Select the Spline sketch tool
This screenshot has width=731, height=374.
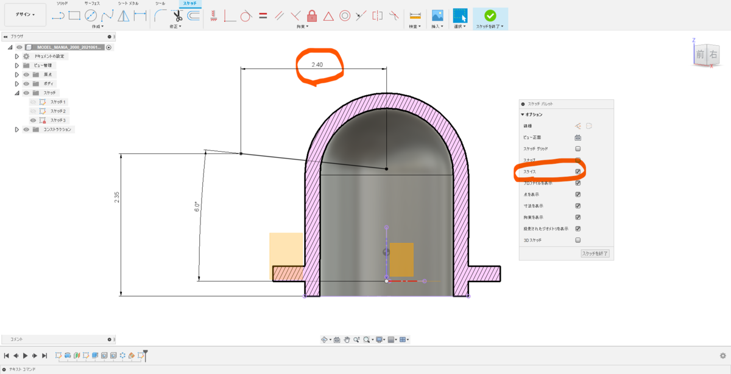pos(107,16)
